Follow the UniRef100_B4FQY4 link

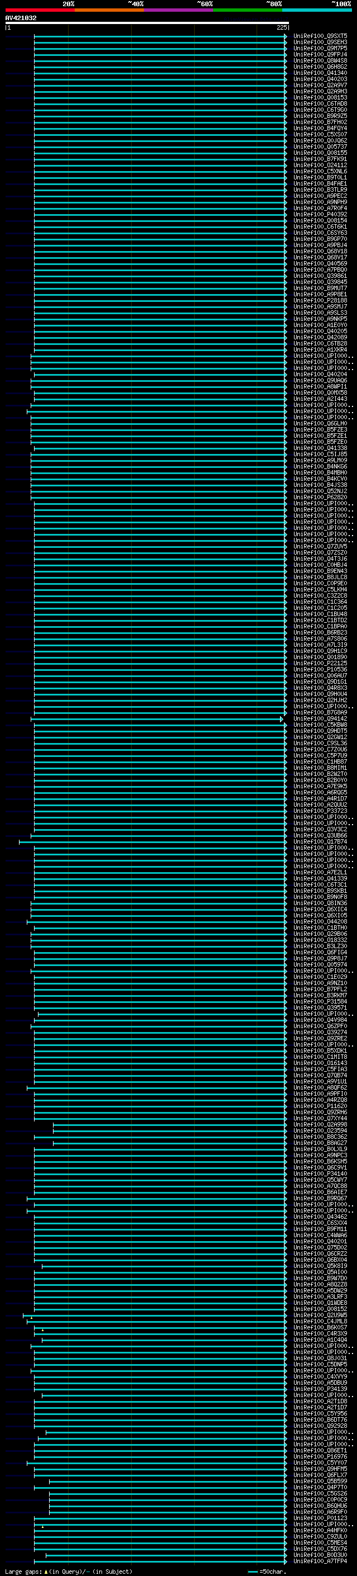point(320,129)
